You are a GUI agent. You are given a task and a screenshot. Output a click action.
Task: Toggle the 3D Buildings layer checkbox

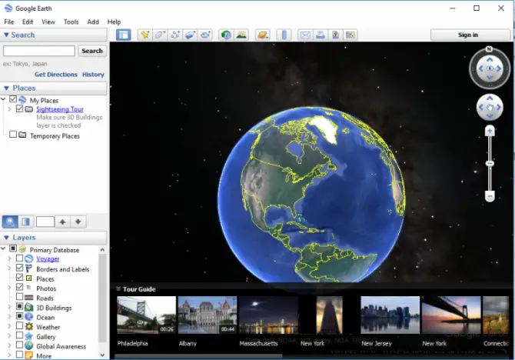tap(20, 306)
